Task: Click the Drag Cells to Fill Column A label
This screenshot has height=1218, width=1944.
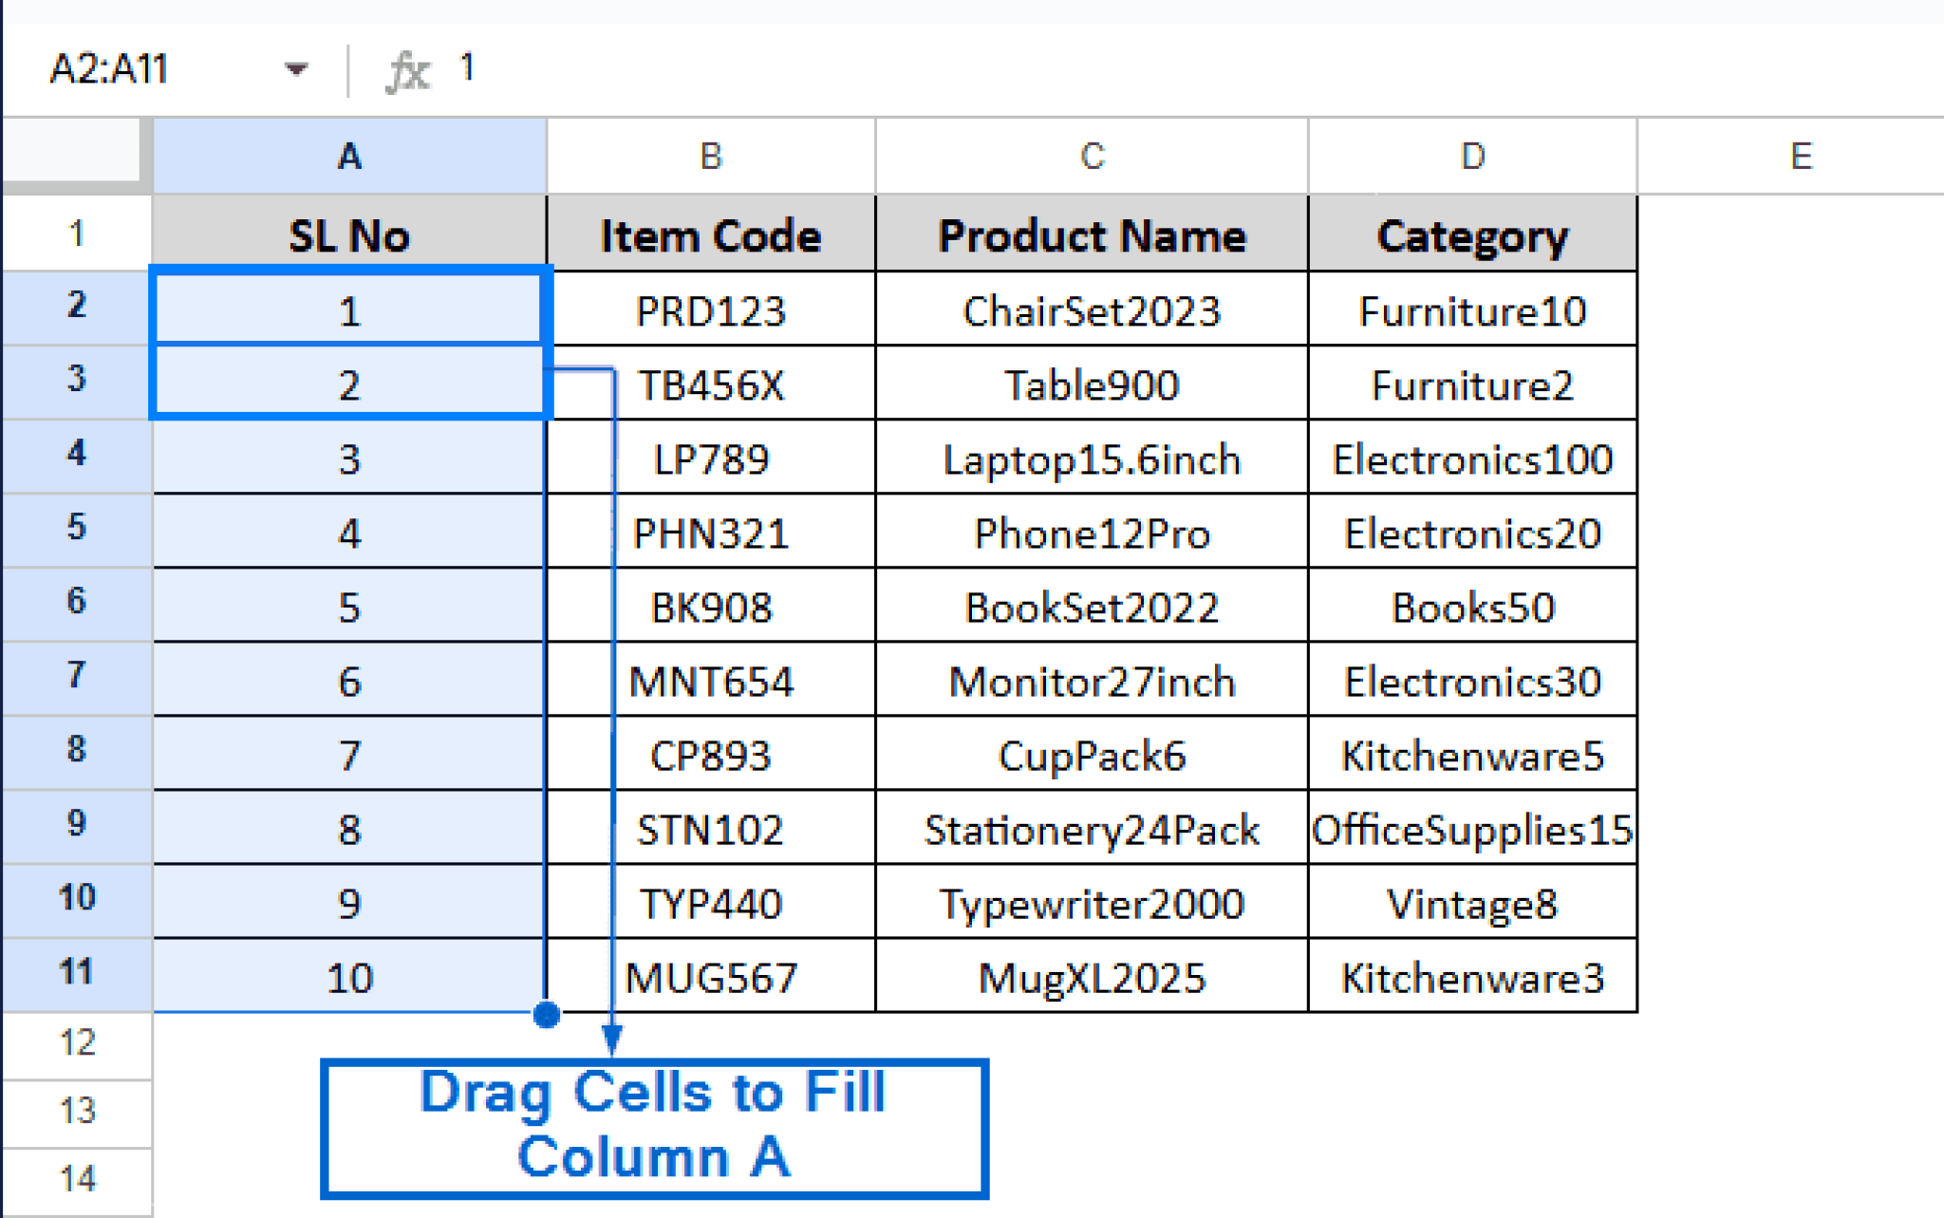Action: pos(655,1125)
